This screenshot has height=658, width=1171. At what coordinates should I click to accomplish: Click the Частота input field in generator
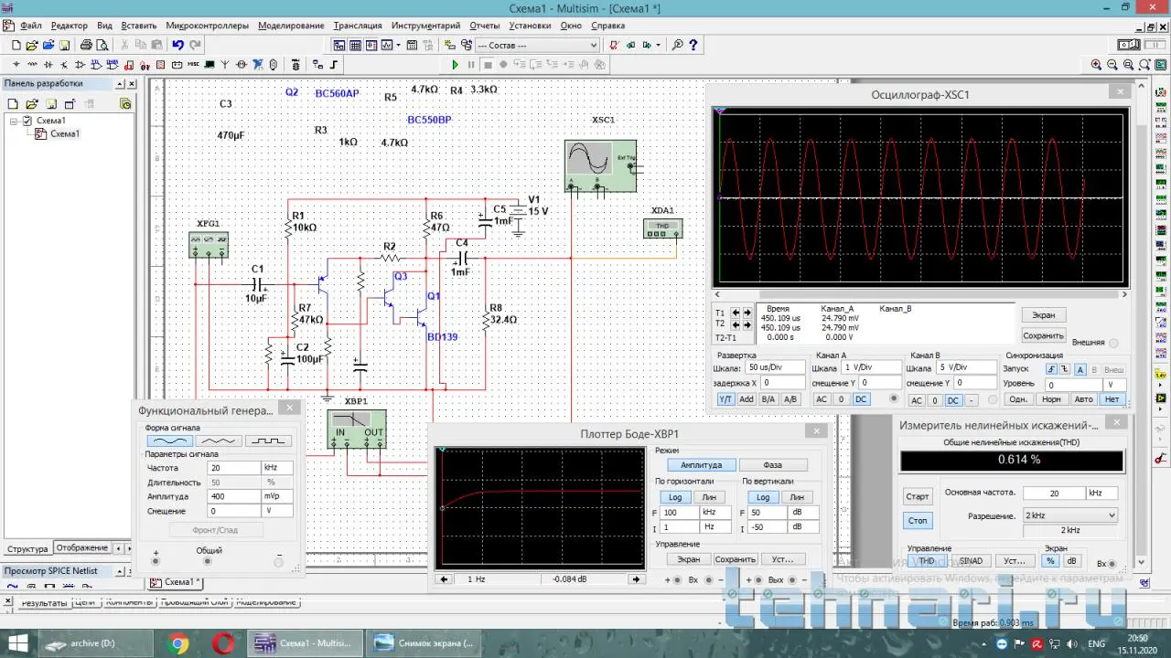coord(233,468)
